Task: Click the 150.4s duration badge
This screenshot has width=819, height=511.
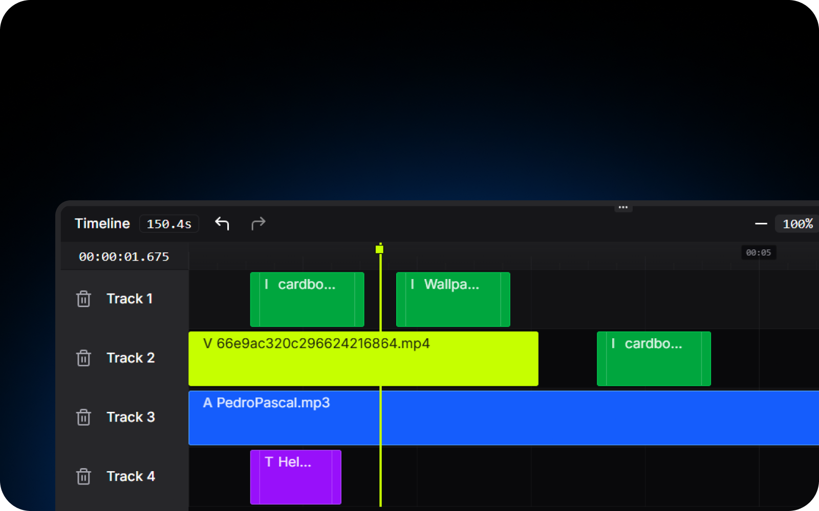Action: [169, 224]
